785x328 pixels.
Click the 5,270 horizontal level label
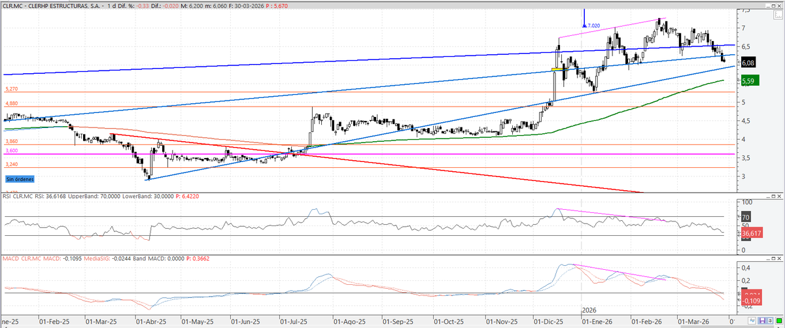pos(10,88)
